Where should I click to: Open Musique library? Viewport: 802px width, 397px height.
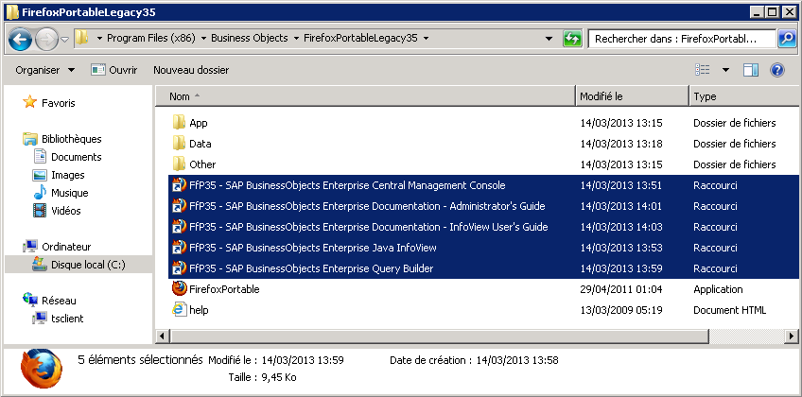pyautogui.click(x=70, y=193)
